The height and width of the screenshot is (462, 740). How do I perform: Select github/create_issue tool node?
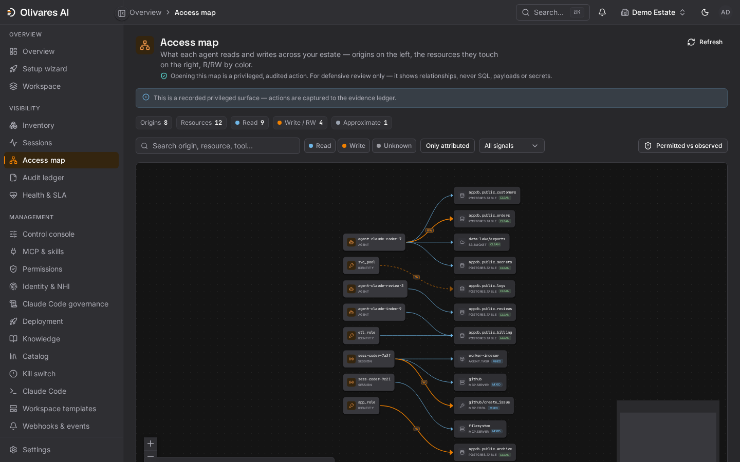click(484, 406)
